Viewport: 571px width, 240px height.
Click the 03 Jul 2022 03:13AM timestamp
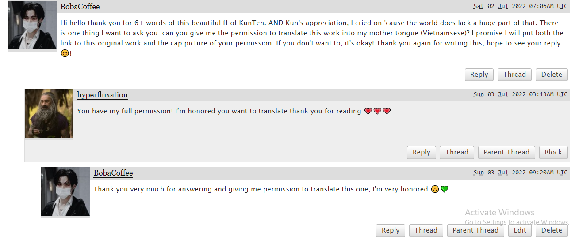click(520, 94)
